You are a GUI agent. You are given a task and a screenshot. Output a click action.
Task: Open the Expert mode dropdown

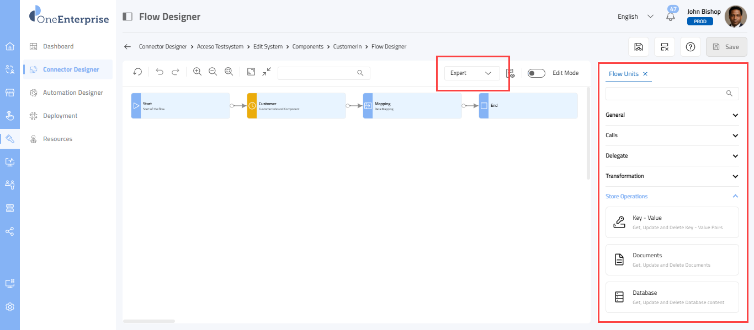click(471, 73)
